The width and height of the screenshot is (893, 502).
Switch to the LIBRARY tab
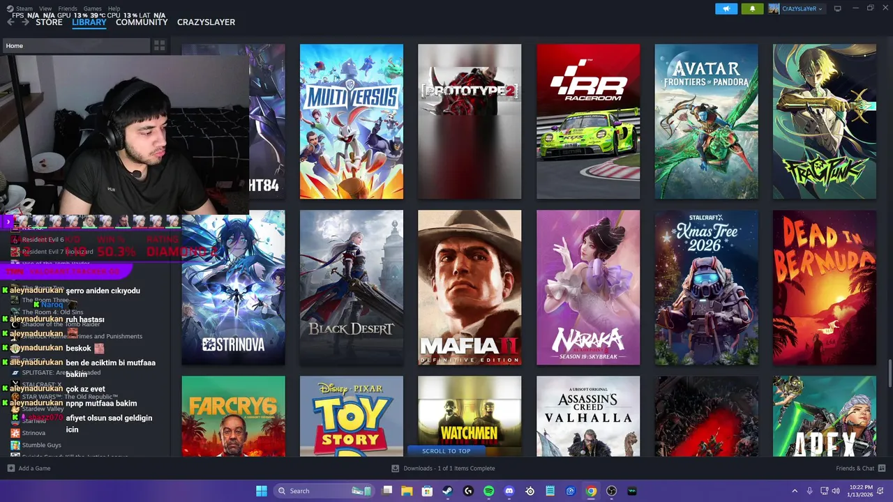coord(89,22)
